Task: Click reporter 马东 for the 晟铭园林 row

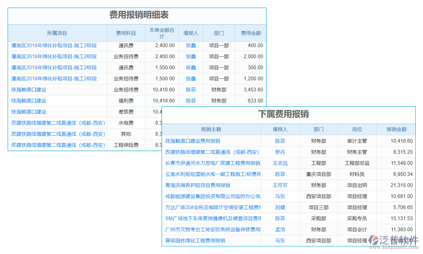Action: (280, 240)
